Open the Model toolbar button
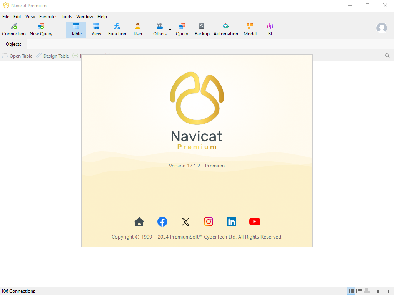This screenshot has width=394, height=295. 250,30
